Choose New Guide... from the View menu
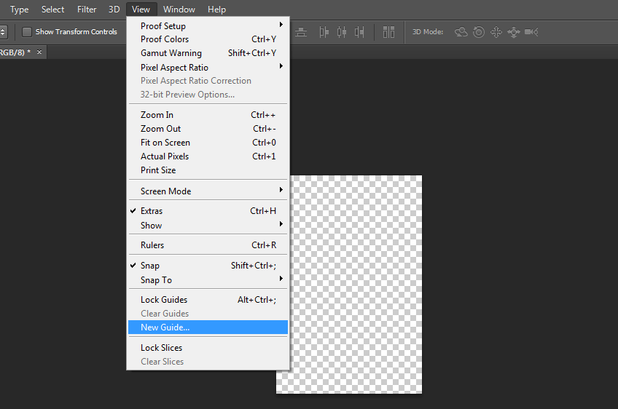The image size is (618, 409). (x=208, y=327)
